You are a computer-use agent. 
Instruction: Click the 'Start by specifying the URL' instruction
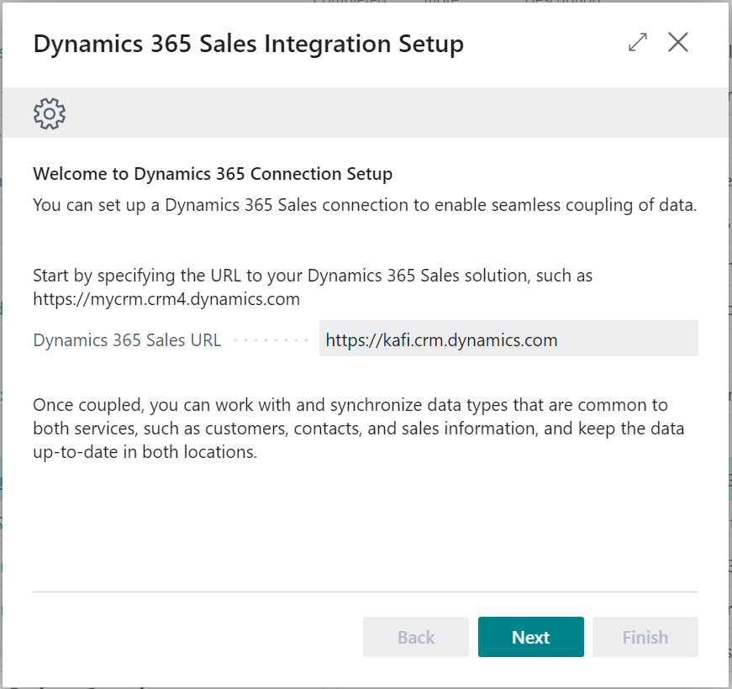[x=313, y=276]
